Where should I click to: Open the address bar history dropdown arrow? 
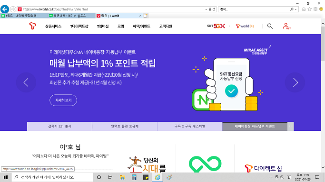206,9
